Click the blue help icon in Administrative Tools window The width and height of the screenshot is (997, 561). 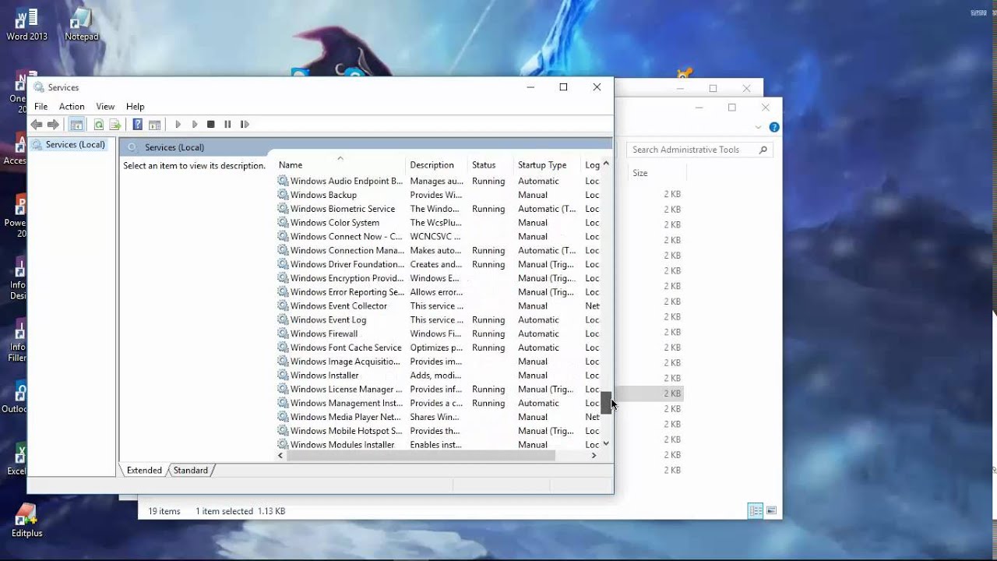(x=774, y=127)
